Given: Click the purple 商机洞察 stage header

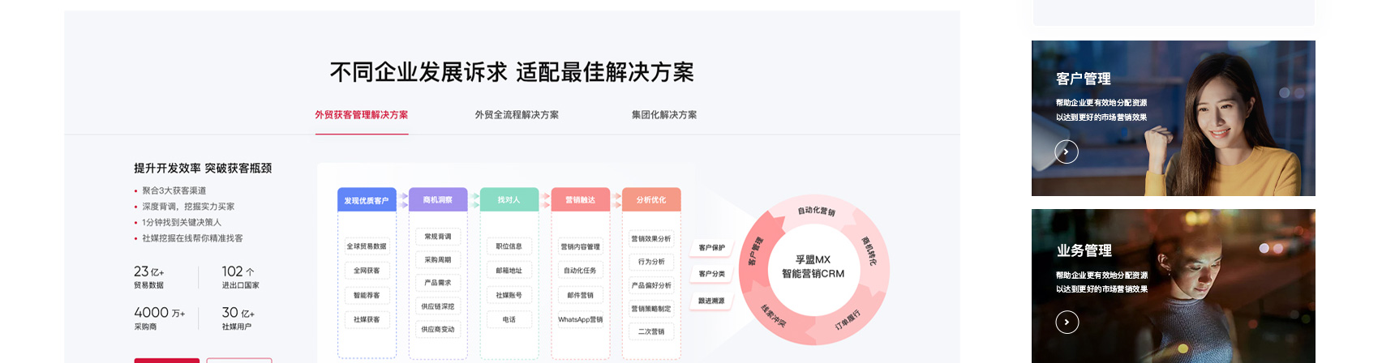Looking at the screenshot, I should (x=438, y=199).
